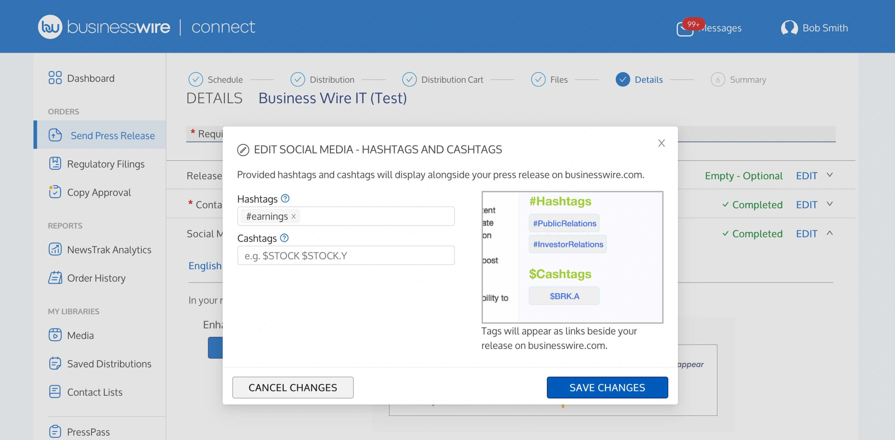This screenshot has height=440, width=895.
Task: Go to the Schedule step
Action: 225,80
